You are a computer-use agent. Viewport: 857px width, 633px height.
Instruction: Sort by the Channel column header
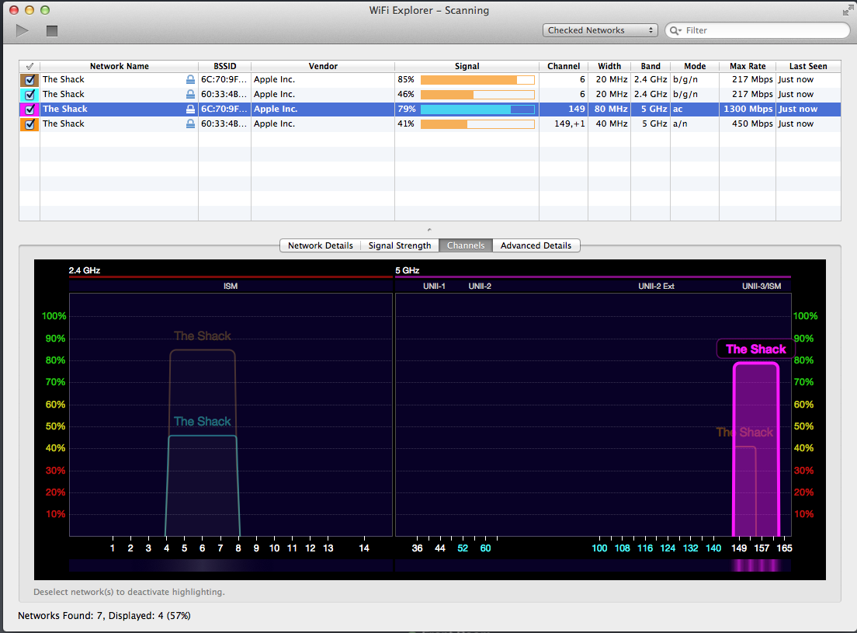tap(563, 67)
